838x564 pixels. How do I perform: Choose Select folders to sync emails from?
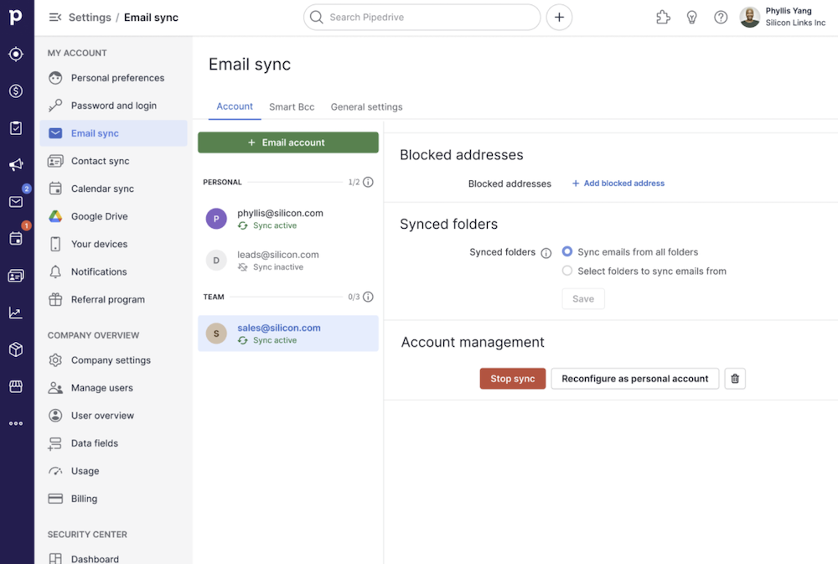(x=567, y=271)
